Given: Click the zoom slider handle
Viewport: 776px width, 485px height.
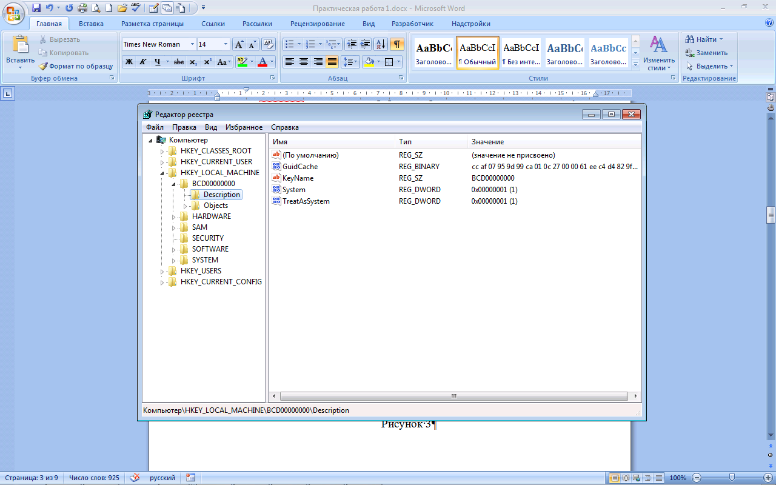Looking at the screenshot, I should pyautogui.click(x=732, y=478).
